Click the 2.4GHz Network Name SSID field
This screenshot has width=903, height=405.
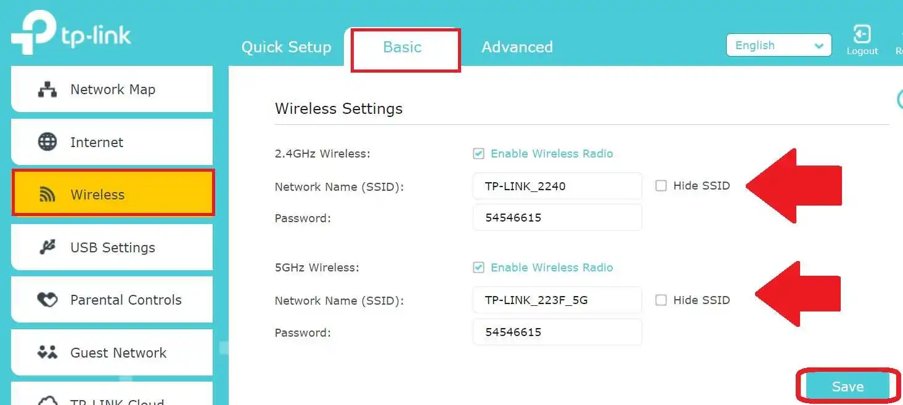557,186
